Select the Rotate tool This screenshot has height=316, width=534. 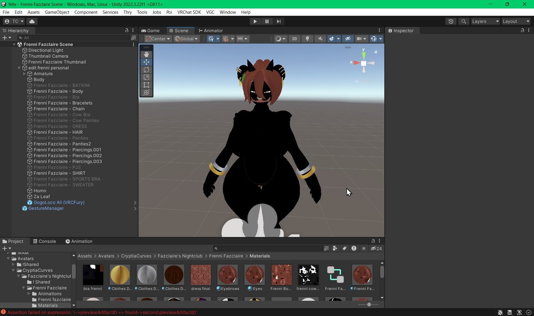pos(146,70)
